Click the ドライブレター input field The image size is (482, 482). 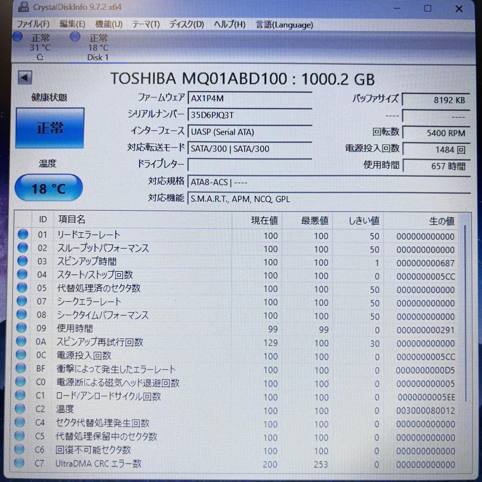[x=250, y=165]
